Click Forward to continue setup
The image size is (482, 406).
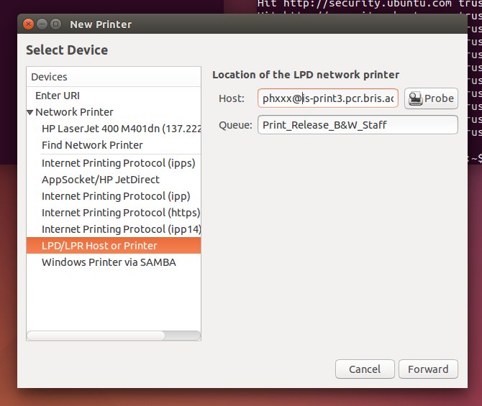(428, 369)
